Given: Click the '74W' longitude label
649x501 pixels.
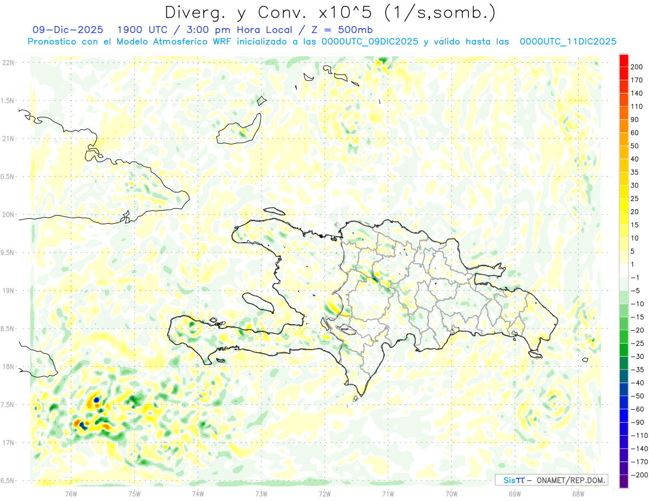Looking at the screenshot, I should pyautogui.click(x=198, y=493).
